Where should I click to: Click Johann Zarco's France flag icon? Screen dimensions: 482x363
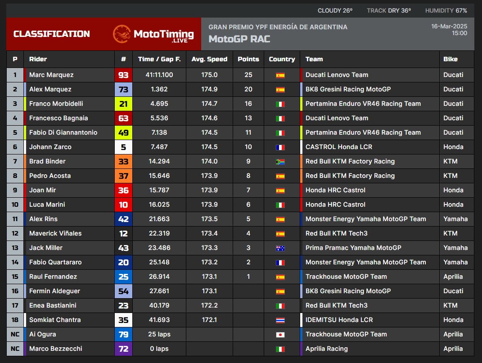pos(280,147)
